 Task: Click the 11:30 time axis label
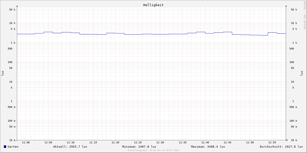point(160,143)
